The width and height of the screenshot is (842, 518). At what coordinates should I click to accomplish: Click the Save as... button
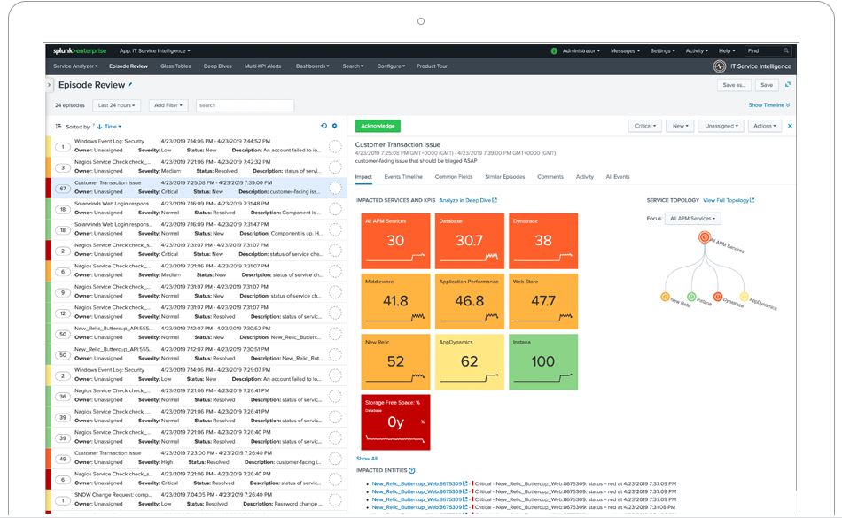734,85
